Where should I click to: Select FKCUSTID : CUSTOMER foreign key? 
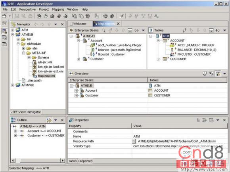tap(194, 55)
